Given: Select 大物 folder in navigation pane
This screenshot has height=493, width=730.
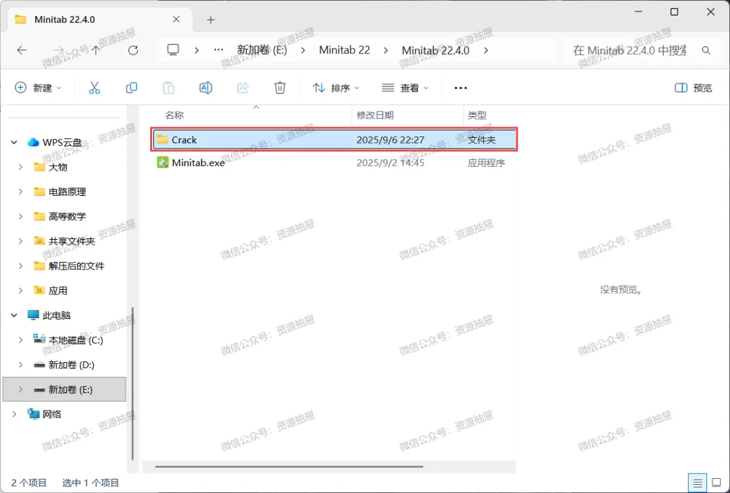Looking at the screenshot, I should (x=57, y=167).
